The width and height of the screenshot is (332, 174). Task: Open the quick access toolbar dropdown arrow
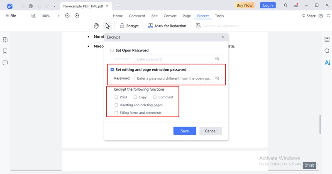[x=54, y=6]
